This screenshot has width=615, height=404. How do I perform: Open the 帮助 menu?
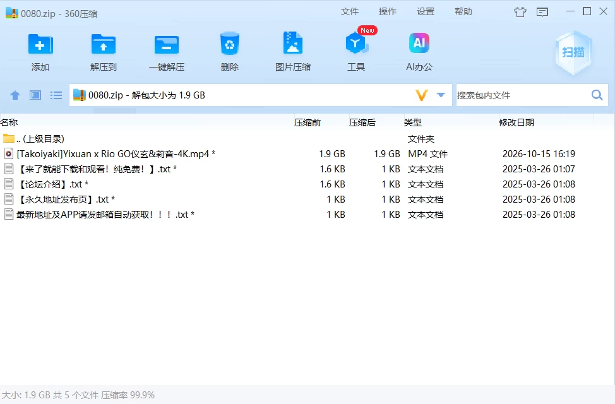click(x=463, y=11)
